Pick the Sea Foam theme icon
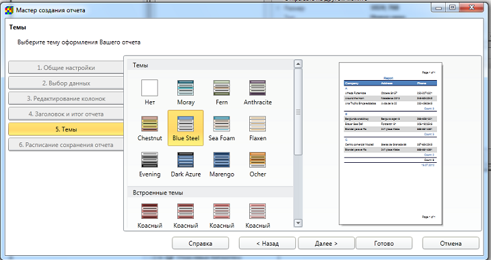The height and width of the screenshot is (260, 491). tap(222, 124)
